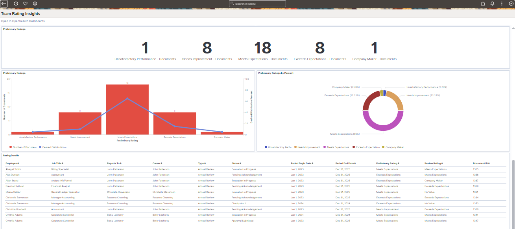This screenshot has width=515, height=229.
Task: Open the NavBar compass icon
Action: pos(511,3)
